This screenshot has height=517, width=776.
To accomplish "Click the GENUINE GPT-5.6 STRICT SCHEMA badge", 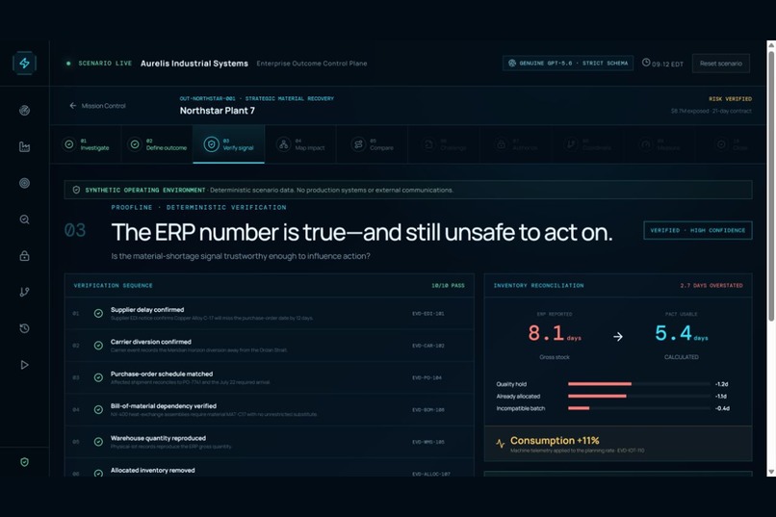I will 568,64.
